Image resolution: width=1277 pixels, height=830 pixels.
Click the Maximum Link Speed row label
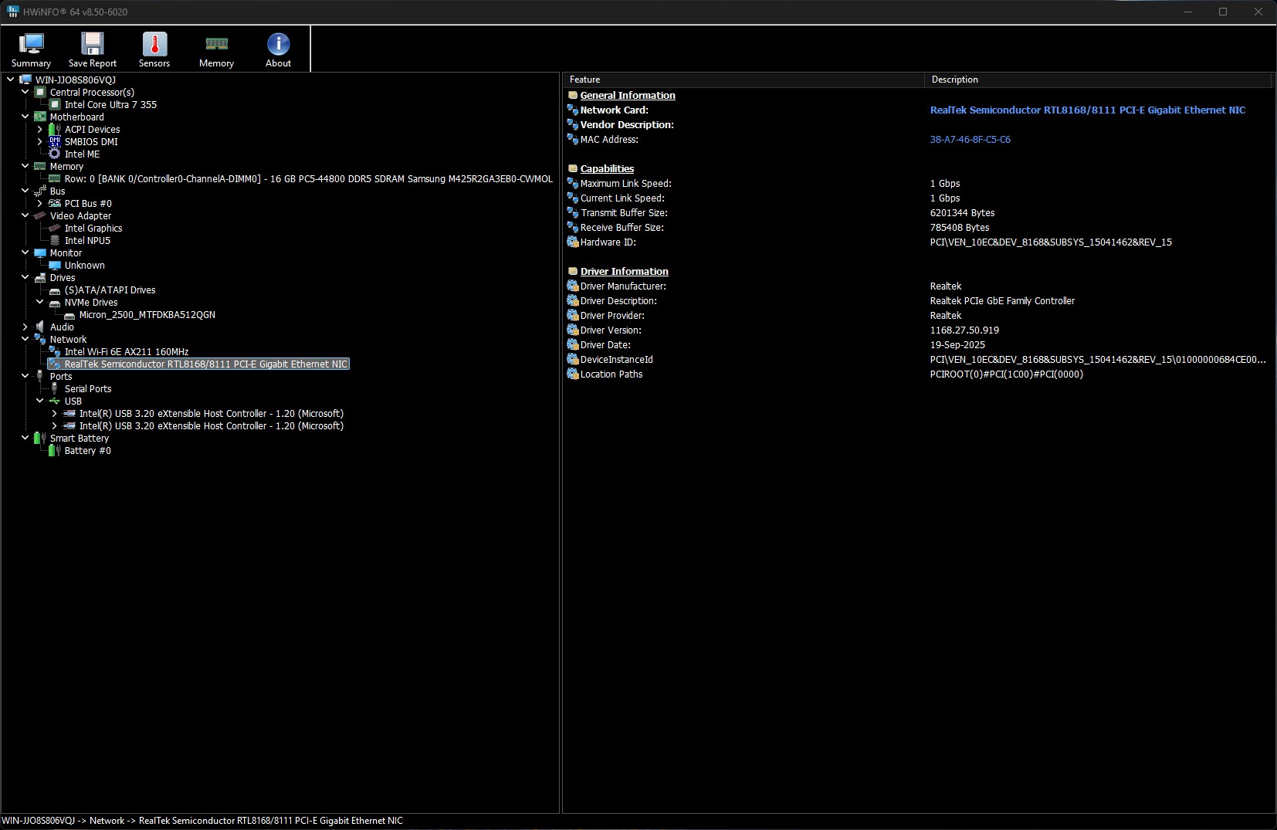(x=626, y=184)
